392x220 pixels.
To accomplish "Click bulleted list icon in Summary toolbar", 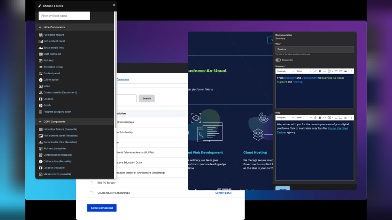I will (x=336, y=71).
